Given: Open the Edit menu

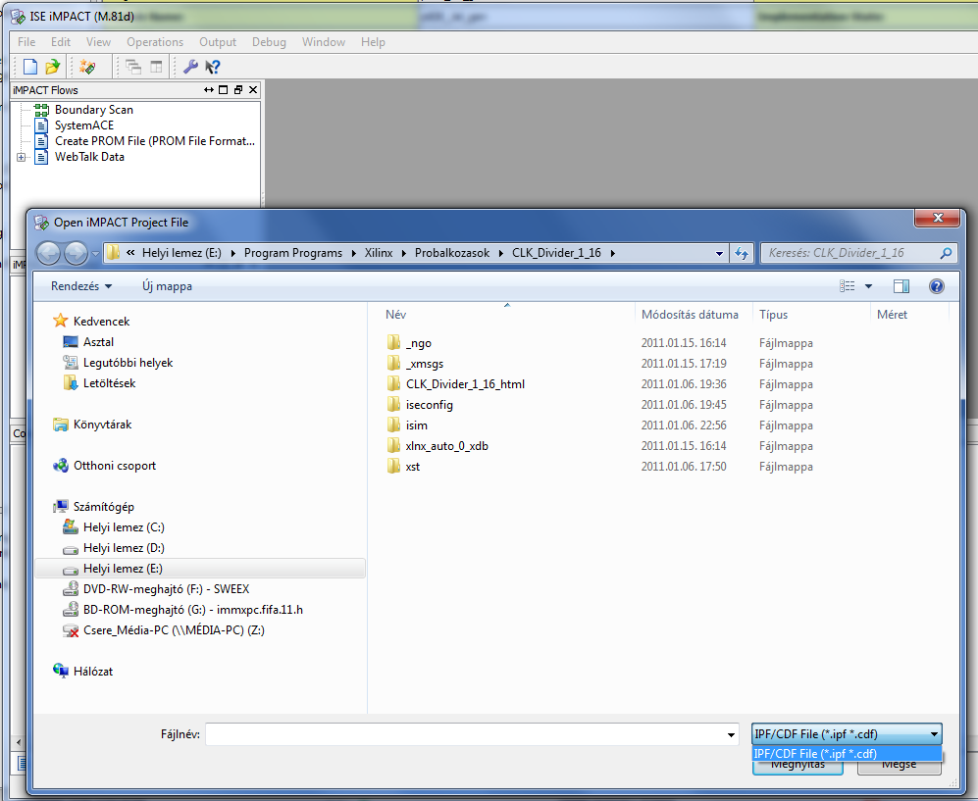Looking at the screenshot, I should point(61,42).
